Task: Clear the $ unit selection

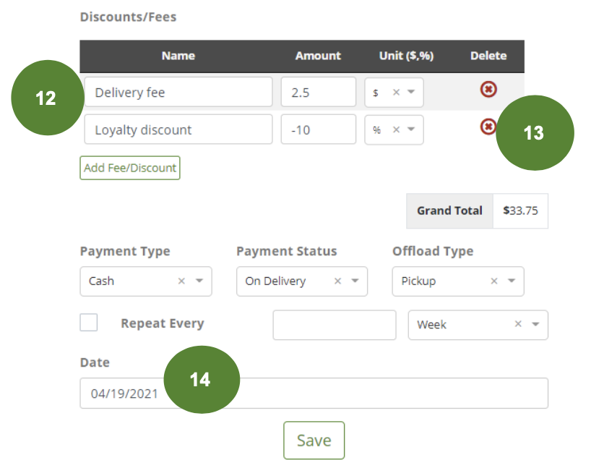Action: click(x=396, y=92)
